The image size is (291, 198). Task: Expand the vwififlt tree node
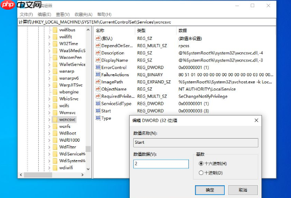pos(49,37)
